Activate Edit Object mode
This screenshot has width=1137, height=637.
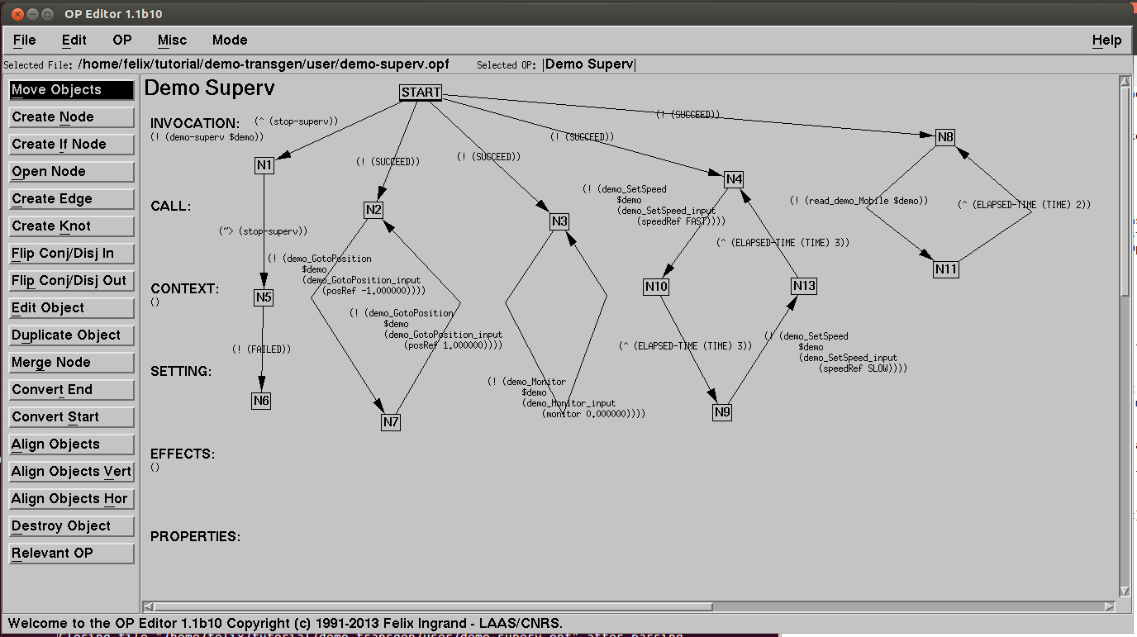coord(71,308)
